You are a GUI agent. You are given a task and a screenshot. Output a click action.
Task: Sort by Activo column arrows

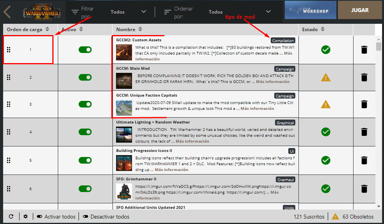[81, 29]
